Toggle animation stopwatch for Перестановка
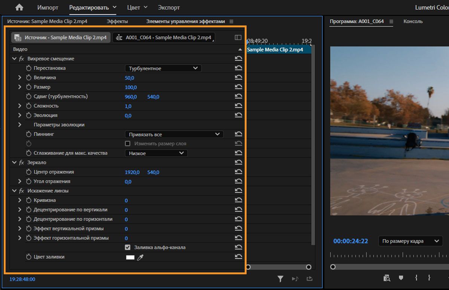The width and height of the screenshot is (449, 290). coord(29,68)
